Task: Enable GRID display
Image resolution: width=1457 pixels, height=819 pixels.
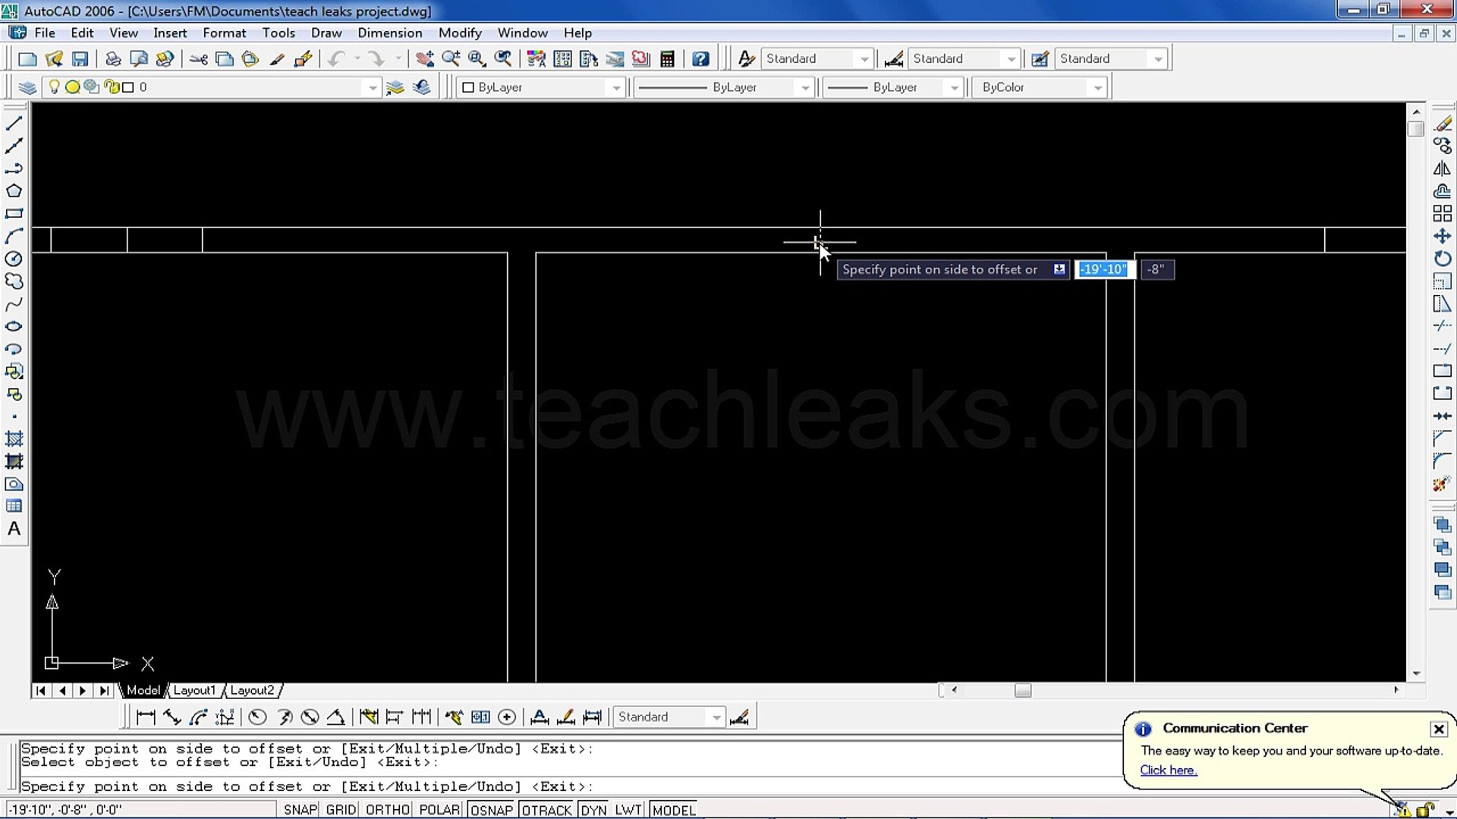Action: click(340, 809)
